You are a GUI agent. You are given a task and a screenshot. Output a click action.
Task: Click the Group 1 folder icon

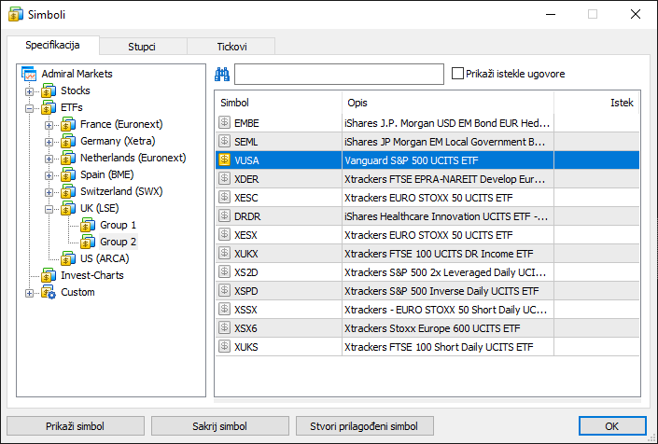click(88, 225)
